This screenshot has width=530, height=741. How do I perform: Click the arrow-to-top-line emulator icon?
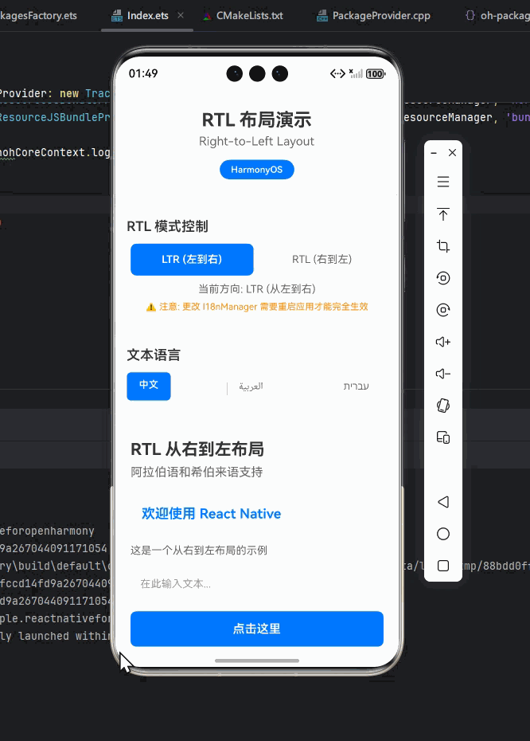(x=442, y=214)
